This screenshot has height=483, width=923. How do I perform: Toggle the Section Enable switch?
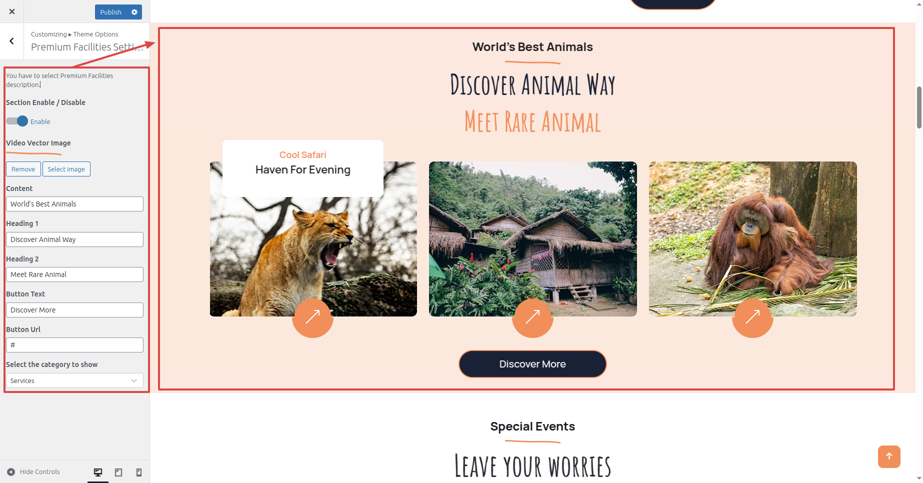[x=17, y=121]
